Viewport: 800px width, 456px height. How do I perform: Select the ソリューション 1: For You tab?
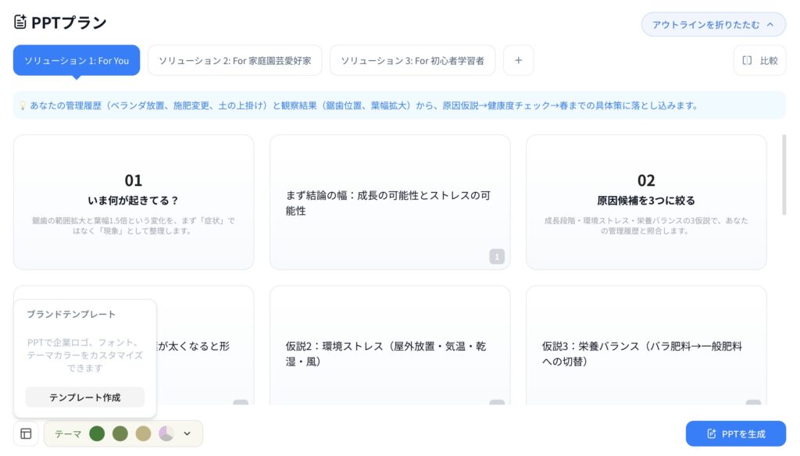pos(77,60)
